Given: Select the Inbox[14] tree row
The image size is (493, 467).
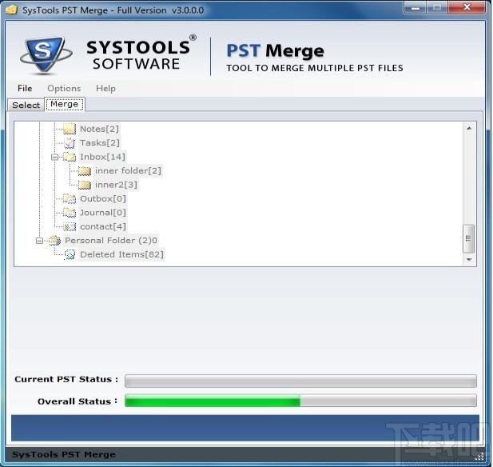Looking at the screenshot, I should pos(102,157).
